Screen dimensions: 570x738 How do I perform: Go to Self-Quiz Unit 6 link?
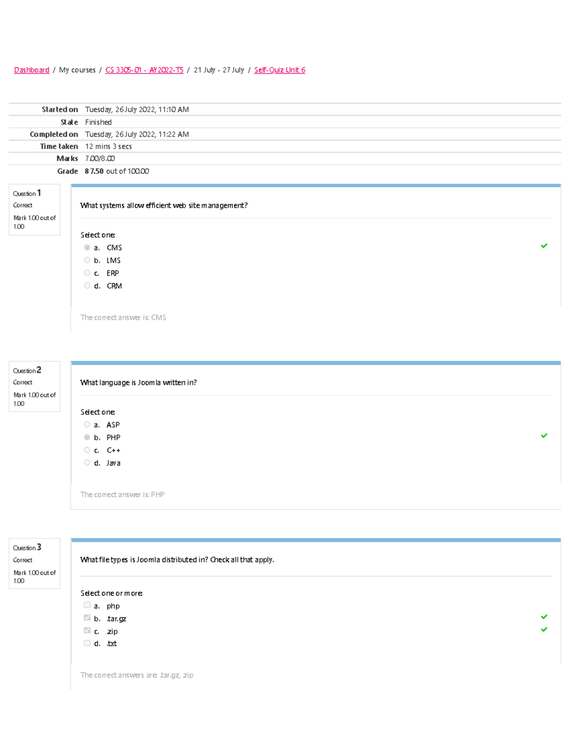coord(279,70)
